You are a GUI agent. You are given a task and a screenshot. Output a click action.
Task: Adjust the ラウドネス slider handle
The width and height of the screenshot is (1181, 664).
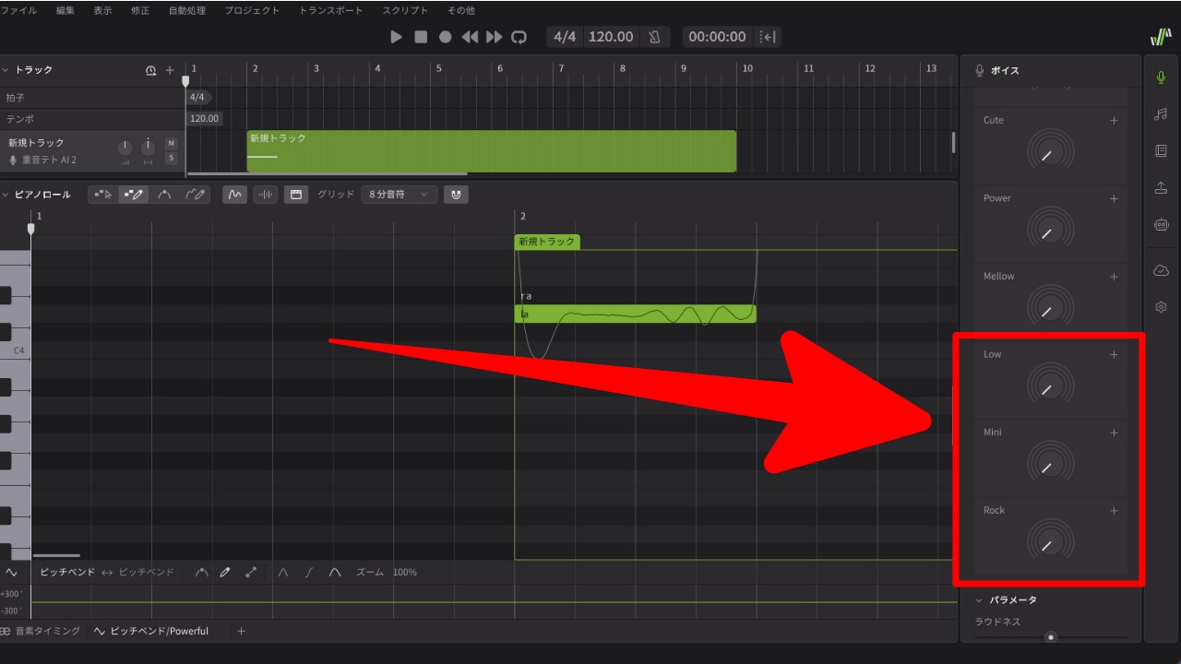tap(1050, 637)
